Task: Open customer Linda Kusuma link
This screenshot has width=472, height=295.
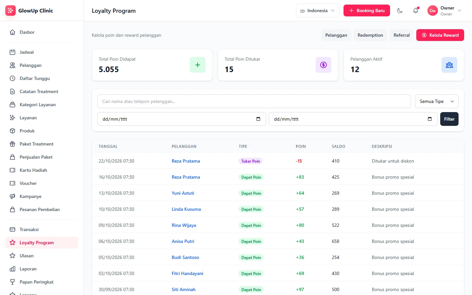Action: point(186,209)
